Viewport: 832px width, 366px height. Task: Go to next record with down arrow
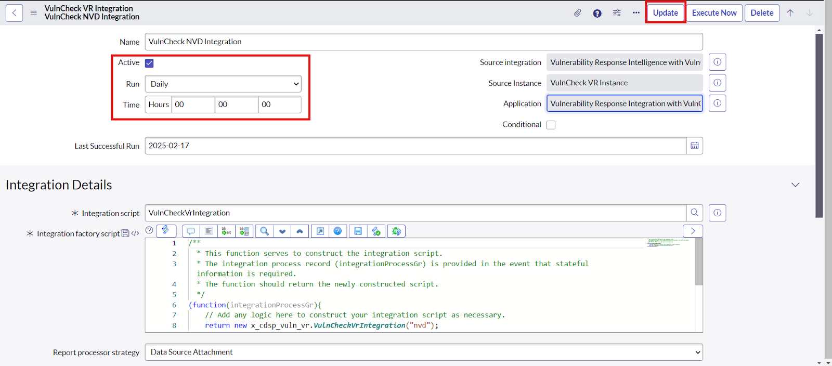point(810,13)
